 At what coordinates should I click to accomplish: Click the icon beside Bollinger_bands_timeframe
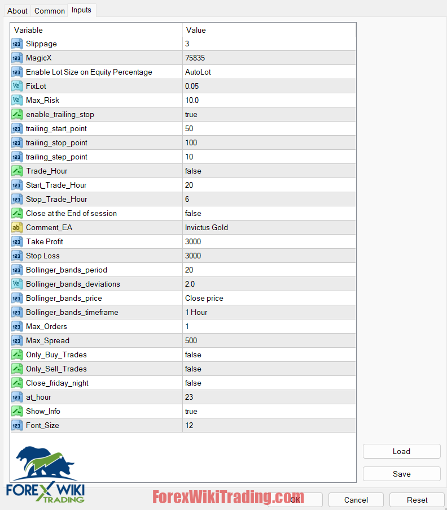[x=17, y=313]
